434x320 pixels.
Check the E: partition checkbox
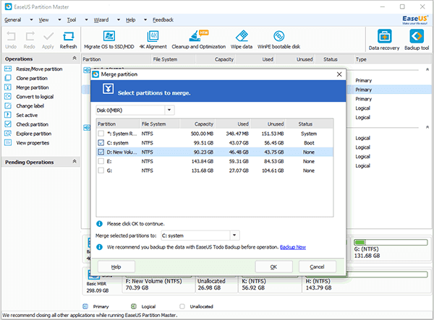pos(101,161)
